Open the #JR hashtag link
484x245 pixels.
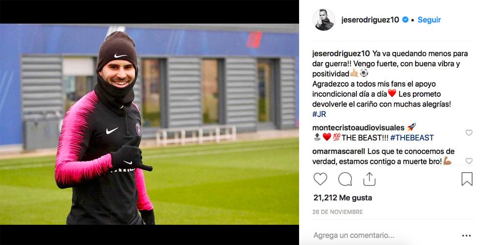click(319, 114)
